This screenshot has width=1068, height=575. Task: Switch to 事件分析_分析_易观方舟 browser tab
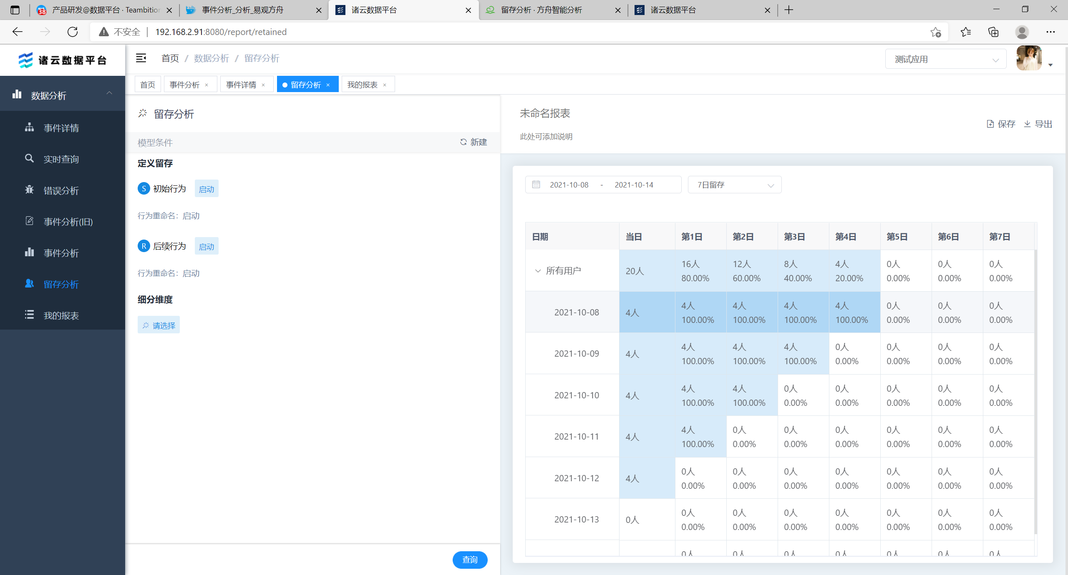[x=254, y=10]
